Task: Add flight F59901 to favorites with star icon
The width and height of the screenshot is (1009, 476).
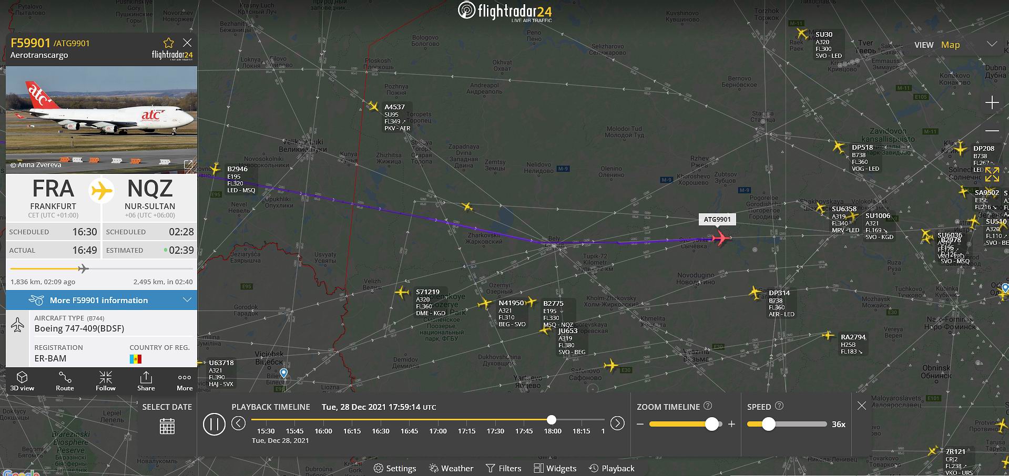Action: tap(168, 43)
